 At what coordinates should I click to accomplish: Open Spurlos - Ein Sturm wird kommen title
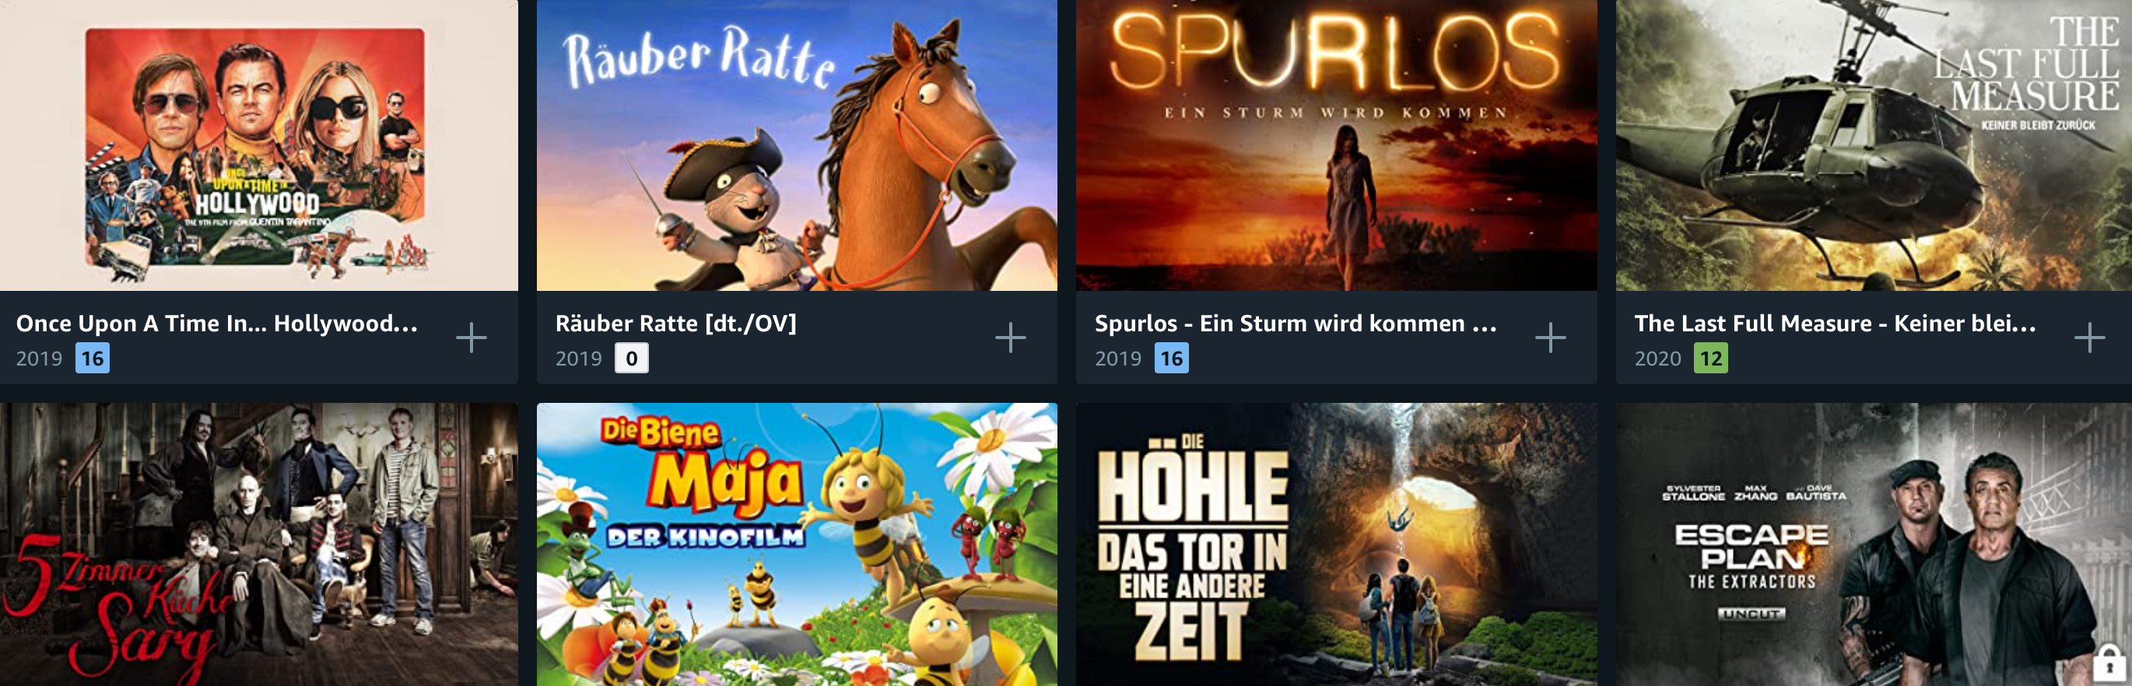(x=1296, y=324)
